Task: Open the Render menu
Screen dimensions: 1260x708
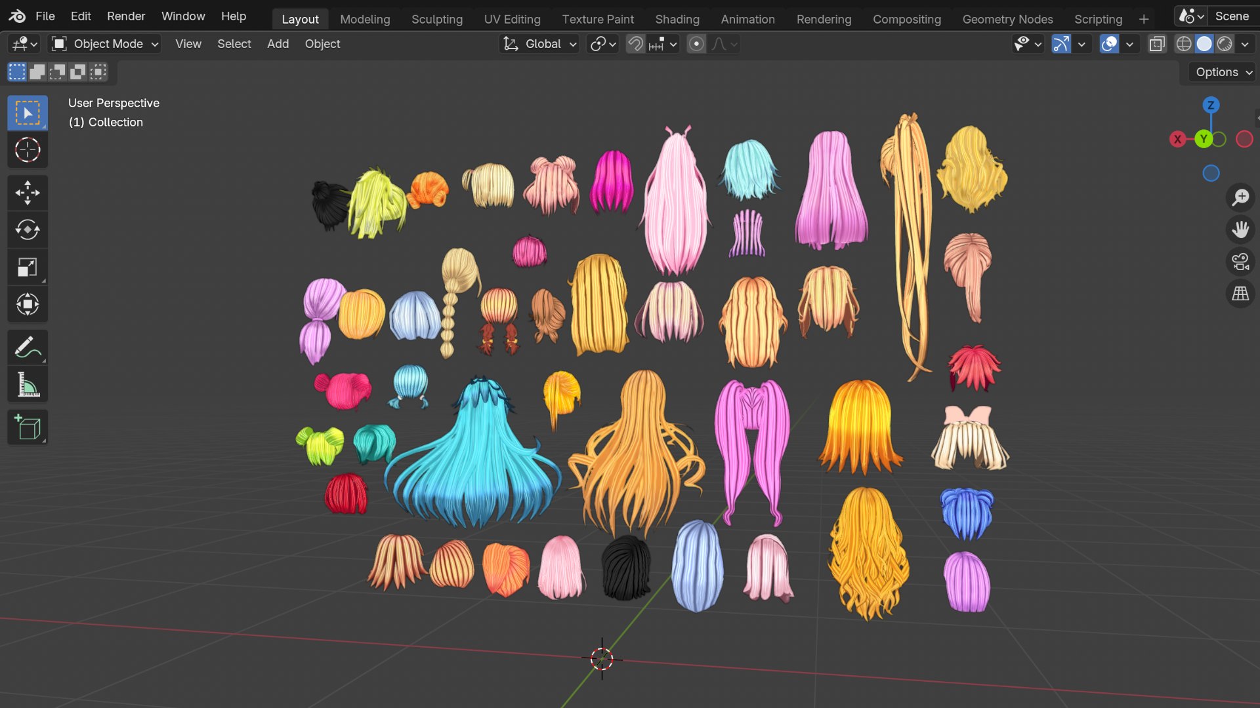Action: (126, 16)
